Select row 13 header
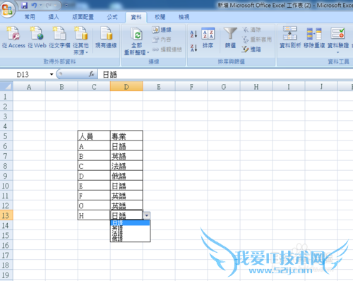This screenshot has width=353, height=281. coord(6,215)
